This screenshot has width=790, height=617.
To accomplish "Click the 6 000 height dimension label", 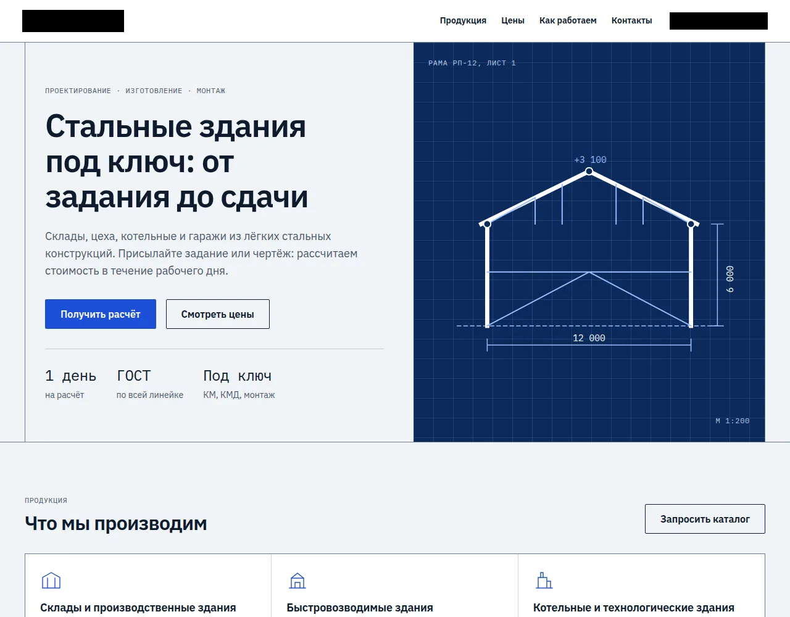I will pos(730,279).
